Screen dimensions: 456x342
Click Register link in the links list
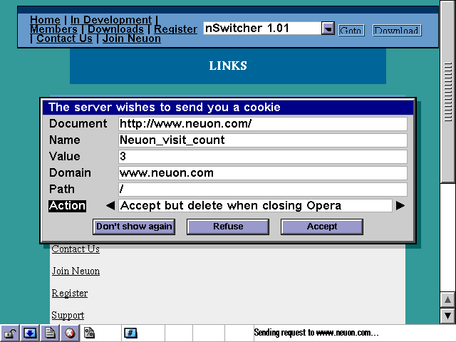point(70,293)
